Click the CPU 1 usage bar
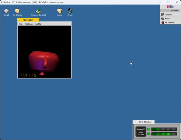 pyautogui.click(x=164, y=129)
